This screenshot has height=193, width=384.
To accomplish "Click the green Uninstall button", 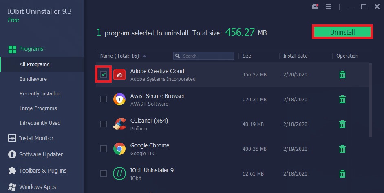I will [x=342, y=32].
